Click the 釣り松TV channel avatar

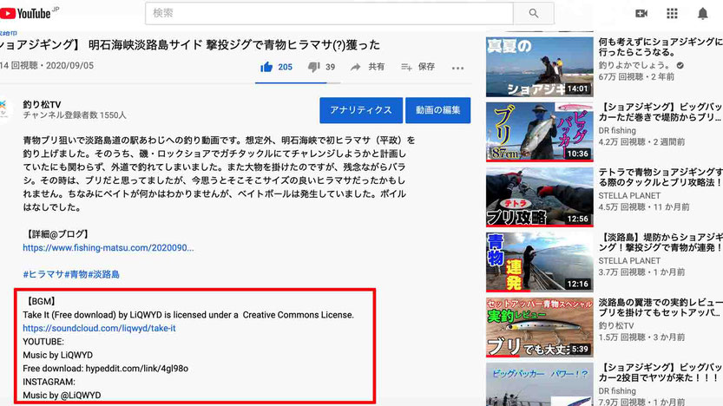click(4, 109)
